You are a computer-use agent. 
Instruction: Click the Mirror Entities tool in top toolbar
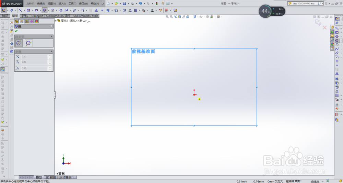point(130,10)
